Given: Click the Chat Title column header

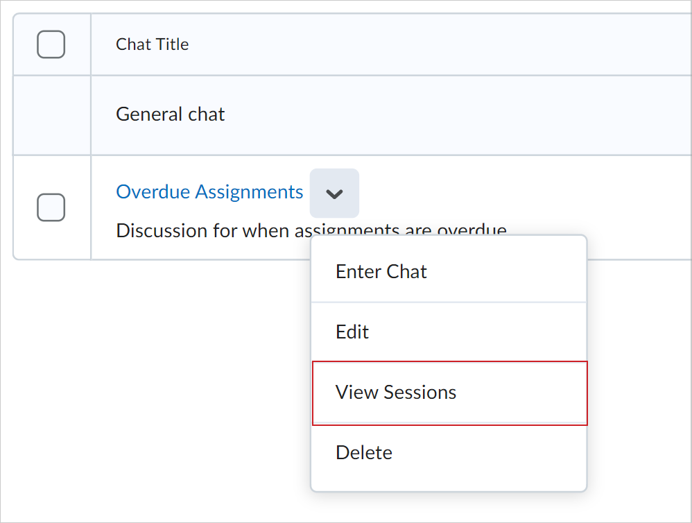Looking at the screenshot, I should pos(153,44).
